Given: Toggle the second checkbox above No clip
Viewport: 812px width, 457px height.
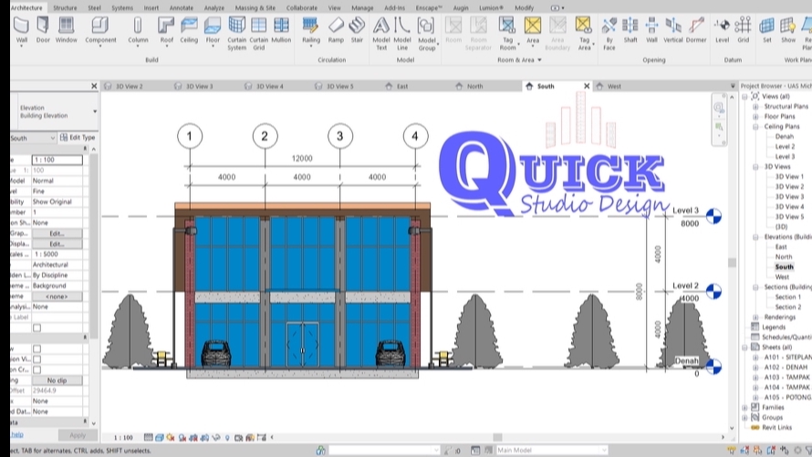Looking at the screenshot, I should click(x=36, y=359).
